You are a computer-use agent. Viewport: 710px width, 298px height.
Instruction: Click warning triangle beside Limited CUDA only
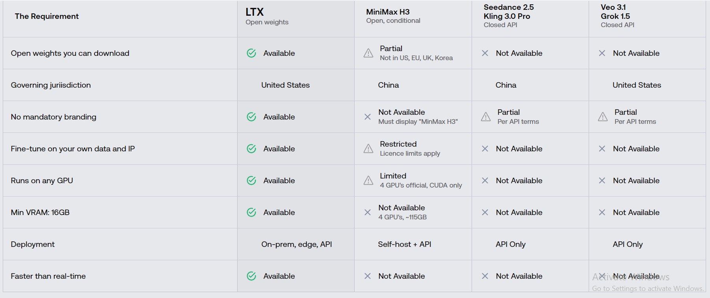(368, 180)
